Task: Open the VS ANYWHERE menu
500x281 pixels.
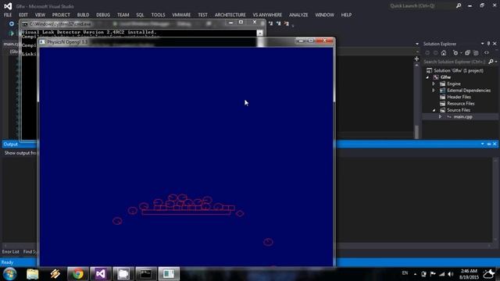Action: click(267, 15)
